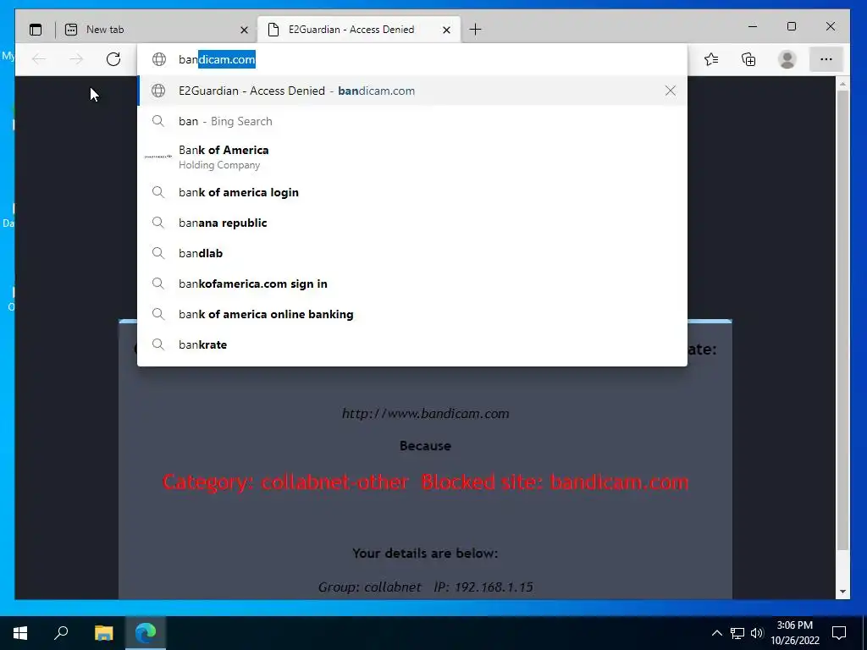Image resolution: width=867 pixels, height=650 pixels.
Task: Remove the bandicam.com suggestion with X
Action: [x=671, y=91]
